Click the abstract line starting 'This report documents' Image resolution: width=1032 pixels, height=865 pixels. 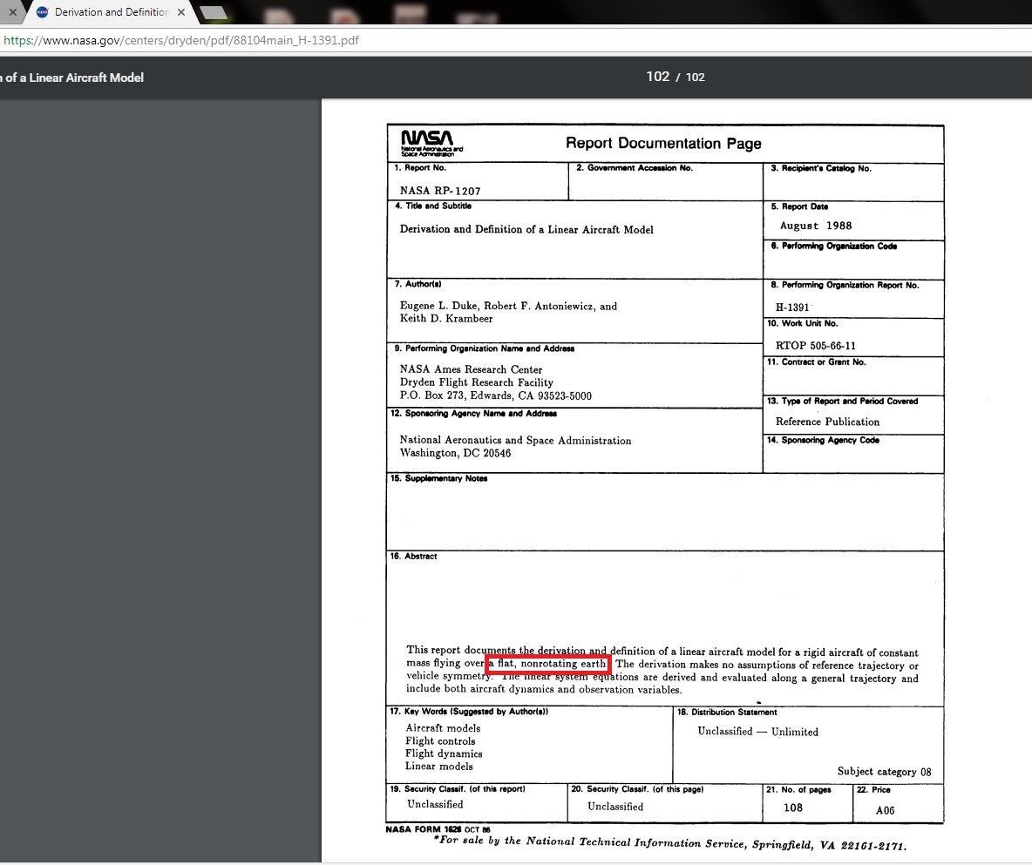click(x=662, y=652)
